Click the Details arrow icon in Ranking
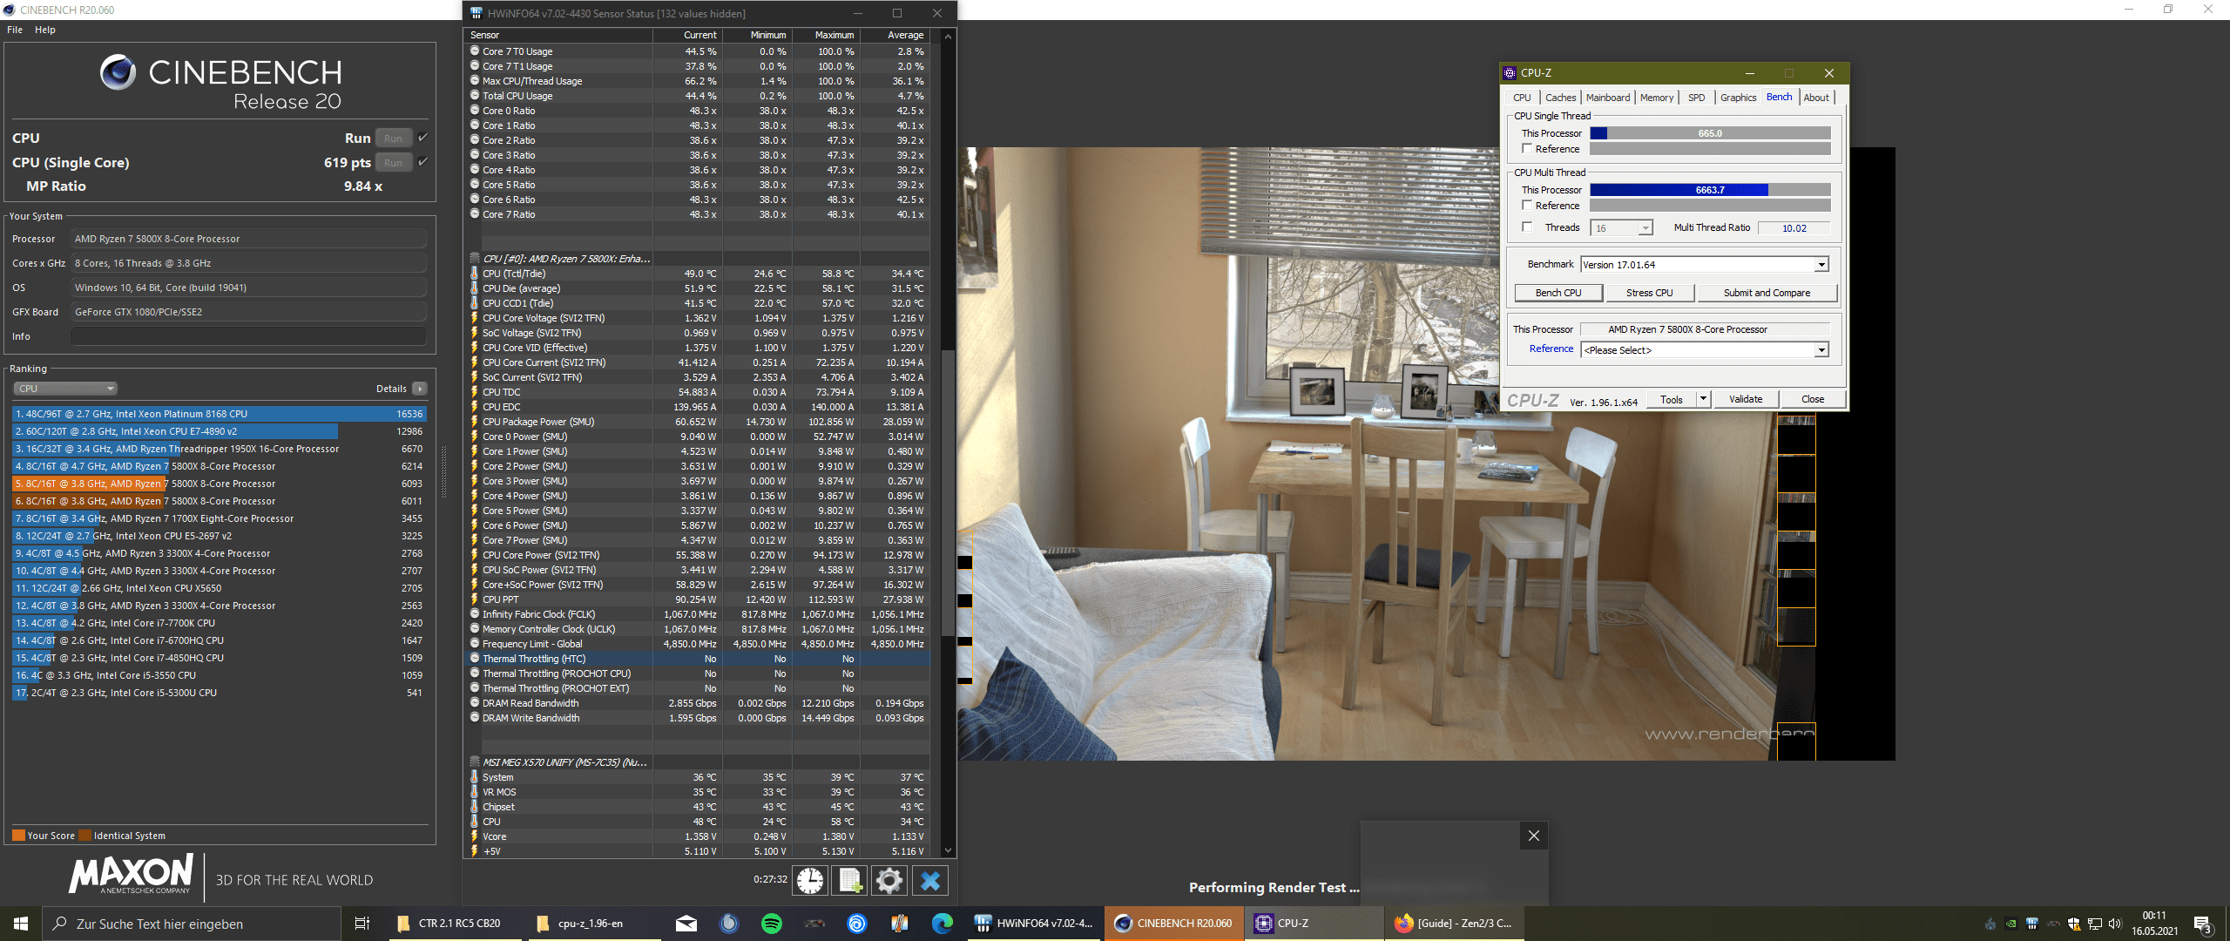2230x941 pixels. coord(420,389)
